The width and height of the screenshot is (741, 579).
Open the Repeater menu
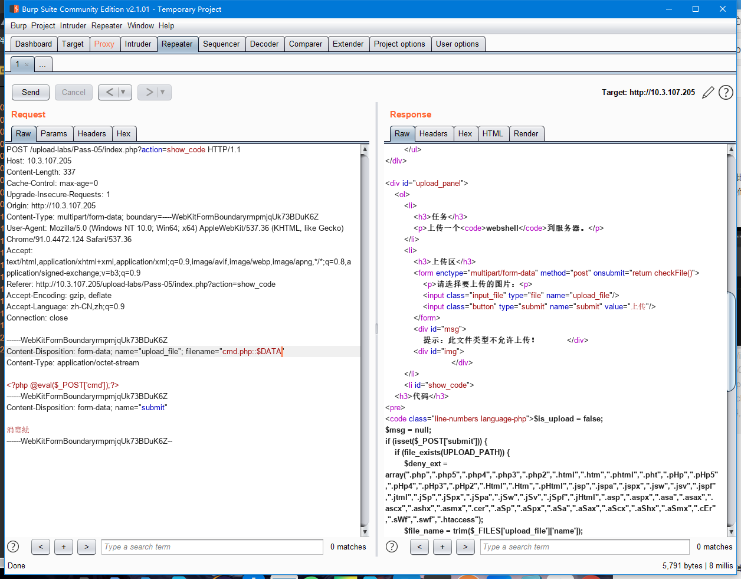pyautogui.click(x=107, y=25)
